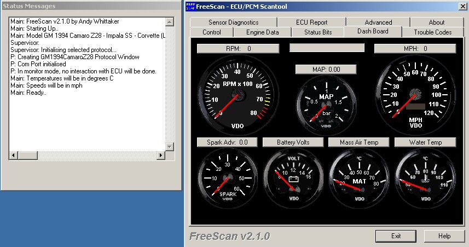Screen dimensions: 469x247
Task: Click the Mass Air Temp label
Action: click(x=359, y=142)
